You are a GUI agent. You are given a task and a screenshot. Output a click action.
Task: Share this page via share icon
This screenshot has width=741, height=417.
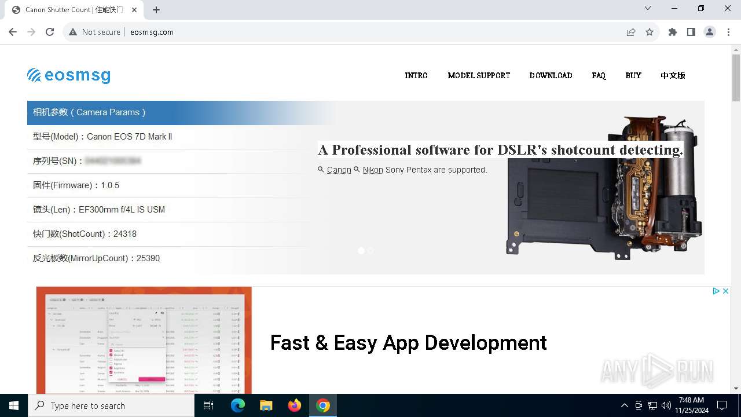[631, 32]
